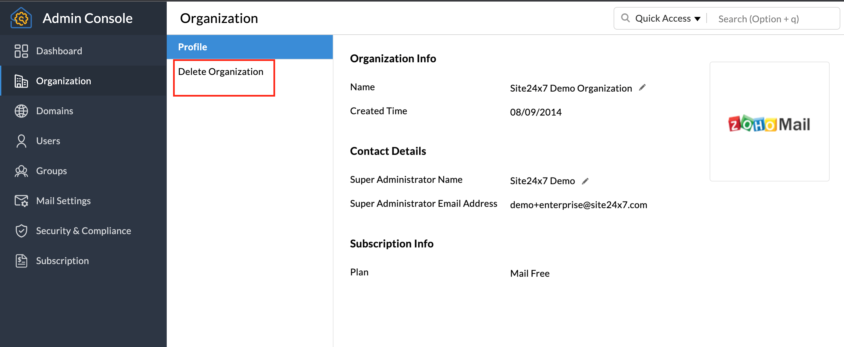Open the Delete Organization section
The width and height of the screenshot is (844, 347).
(220, 72)
